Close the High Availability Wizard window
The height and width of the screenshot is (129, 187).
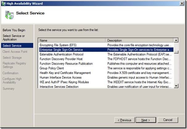point(182,3)
